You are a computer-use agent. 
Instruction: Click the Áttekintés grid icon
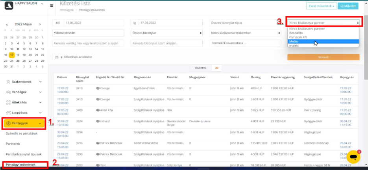point(9,102)
